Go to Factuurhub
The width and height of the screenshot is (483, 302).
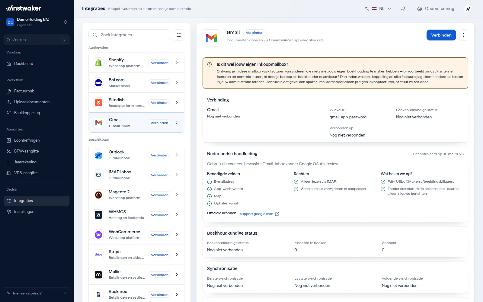click(37, 91)
